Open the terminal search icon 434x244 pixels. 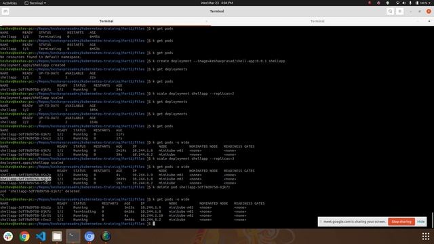391,12
